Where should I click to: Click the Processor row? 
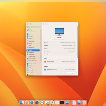(x=59, y=43)
